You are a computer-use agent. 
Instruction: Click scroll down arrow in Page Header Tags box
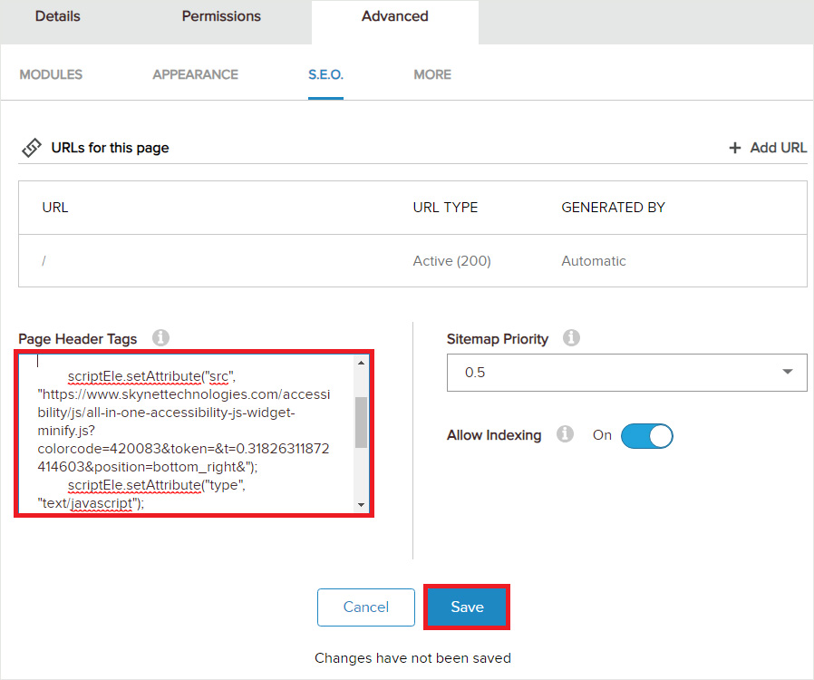tap(361, 504)
